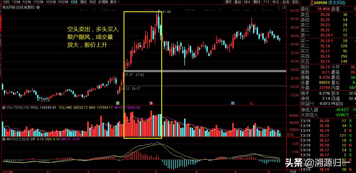This screenshot has height=173, width=356.
Task: Expand the 更多 period options
Action: pos(115,2)
